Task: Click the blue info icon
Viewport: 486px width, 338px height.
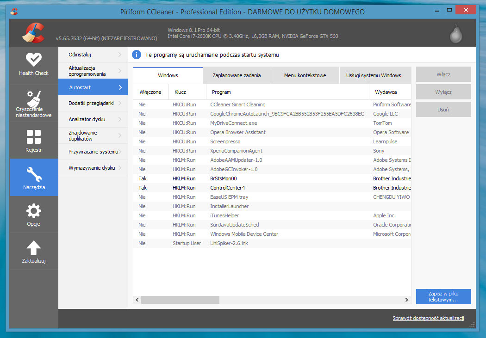Action: click(x=137, y=55)
